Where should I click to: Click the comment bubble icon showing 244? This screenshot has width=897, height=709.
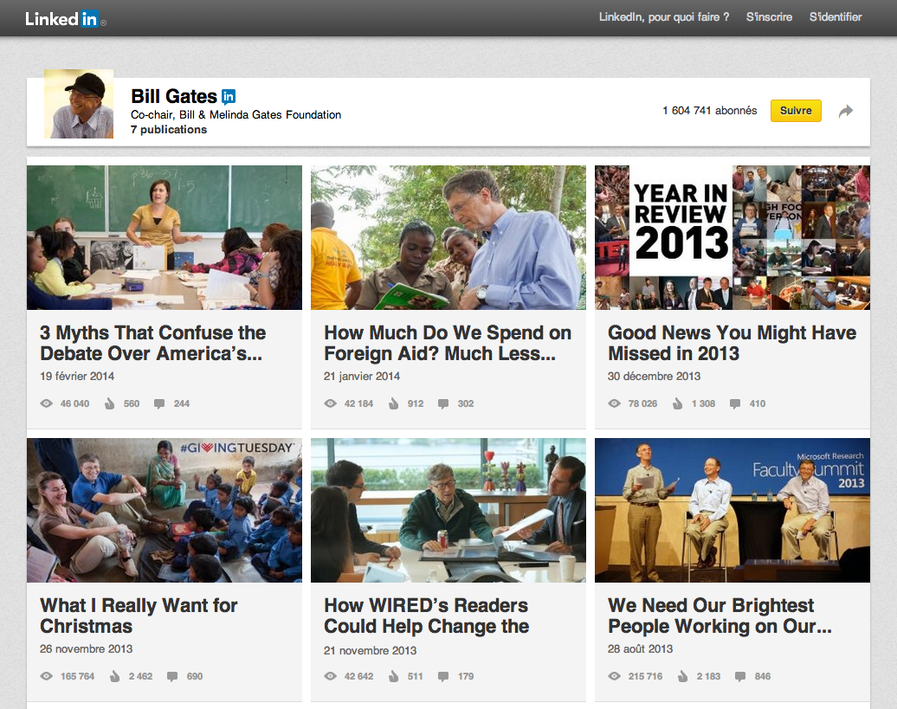(x=159, y=403)
